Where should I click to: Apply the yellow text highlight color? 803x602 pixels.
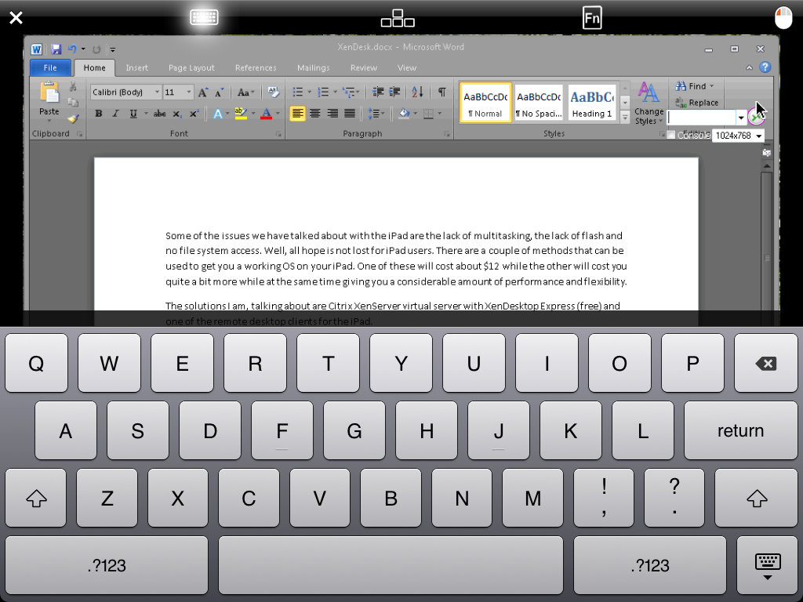241,114
